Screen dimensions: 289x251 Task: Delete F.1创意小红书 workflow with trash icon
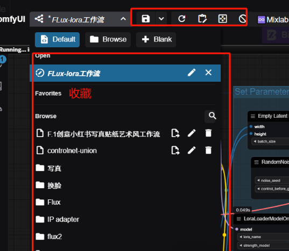[208, 133]
